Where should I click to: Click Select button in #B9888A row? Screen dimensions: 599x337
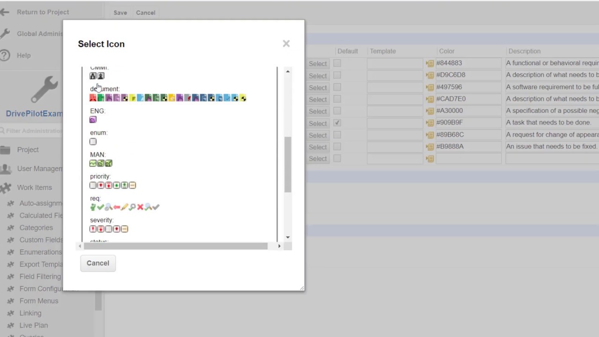318,147
